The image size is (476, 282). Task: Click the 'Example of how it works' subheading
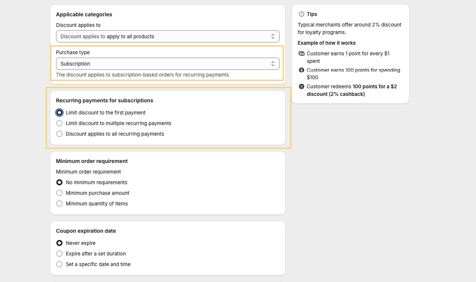(x=327, y=43)
